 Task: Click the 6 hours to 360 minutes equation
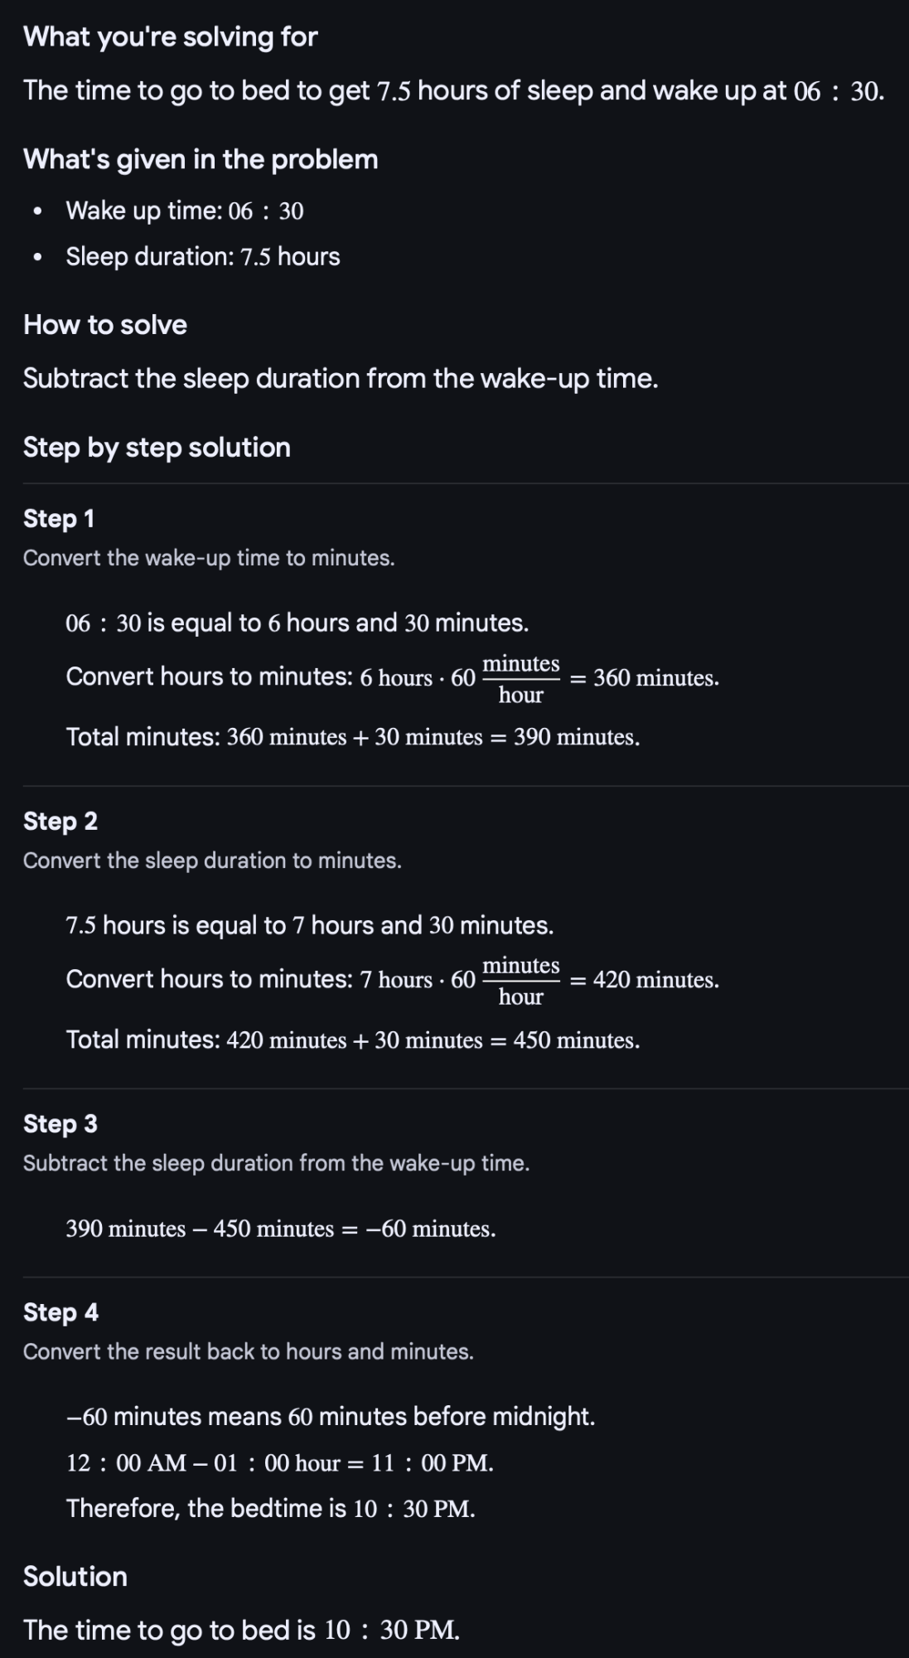[x=393, y=678]
